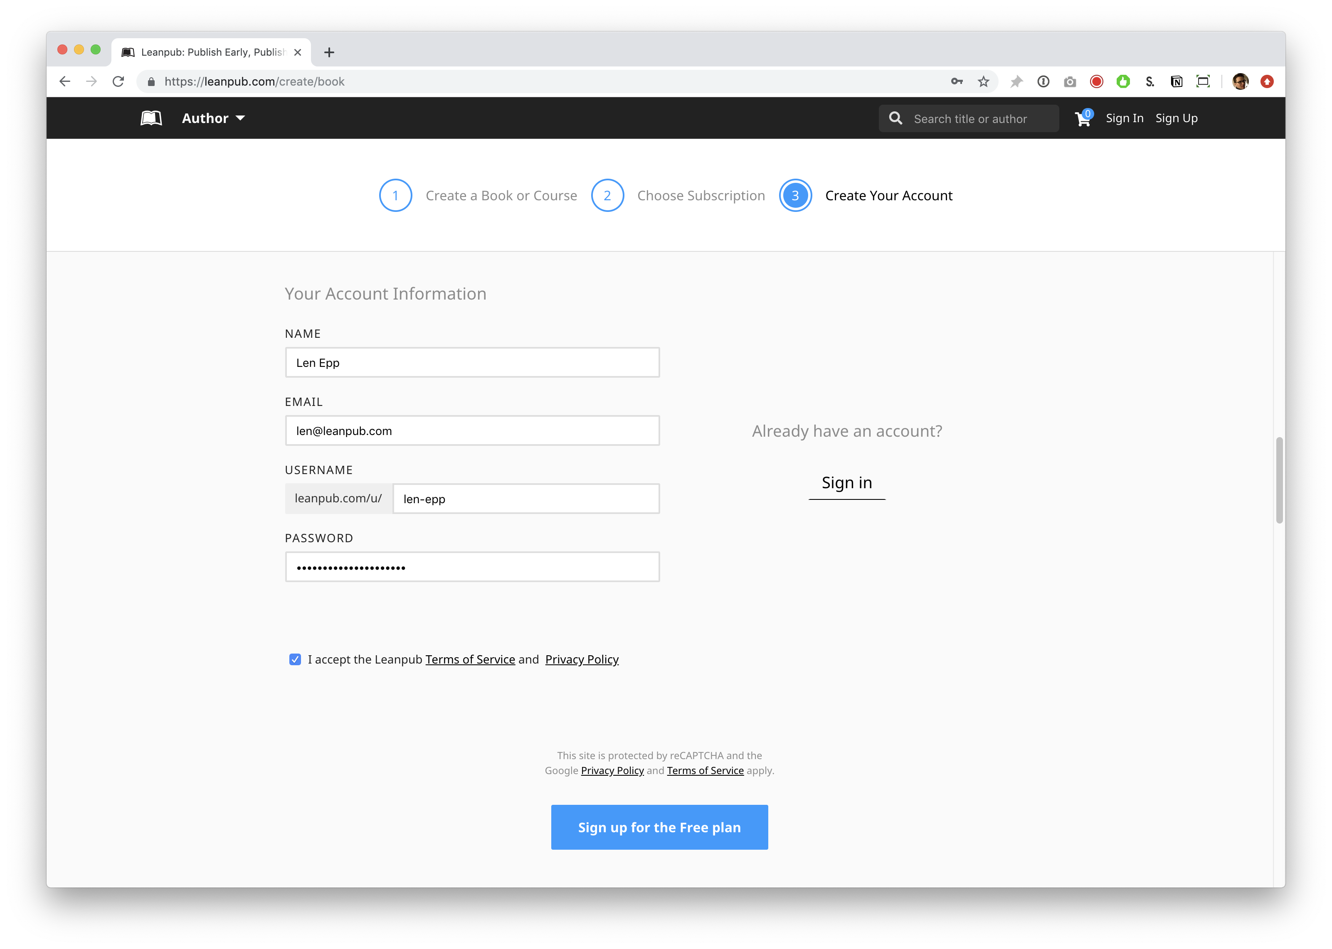Click the search magnifier icon
The width and height of the screenshot is (1332, 949).
point(895,119)
